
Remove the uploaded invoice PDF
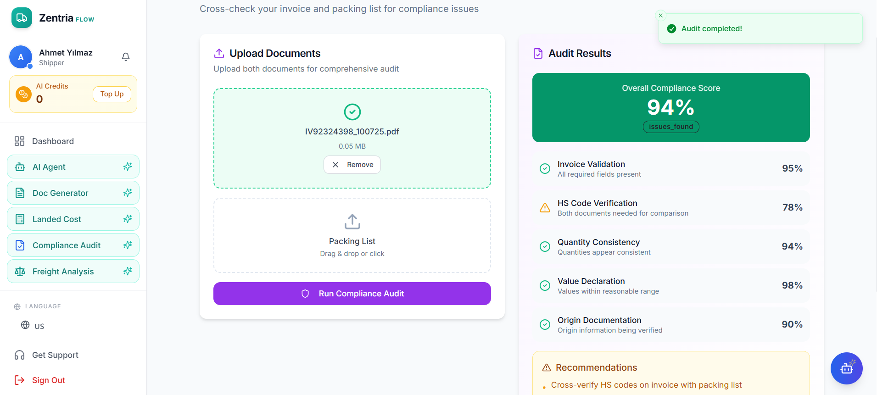click(x=352, y=165)
